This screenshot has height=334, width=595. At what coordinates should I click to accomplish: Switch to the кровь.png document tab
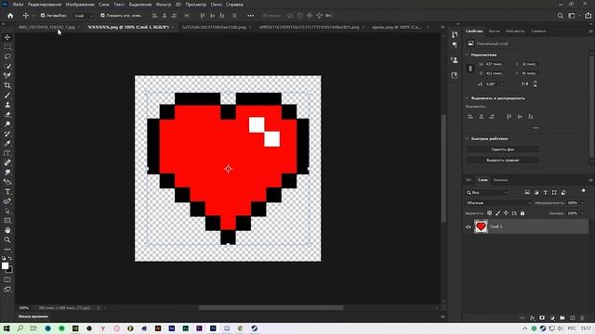tap(397, 27)
